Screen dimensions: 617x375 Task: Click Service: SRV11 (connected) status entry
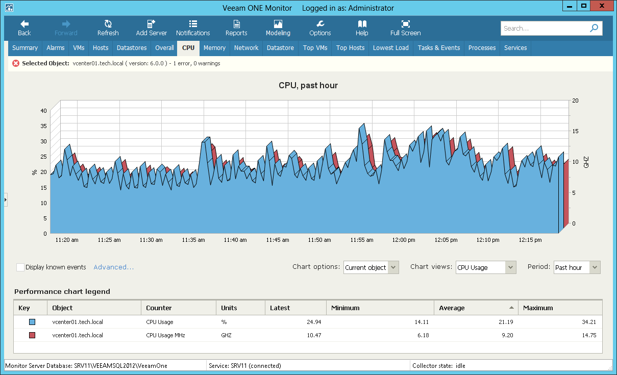tap(245, 365)
